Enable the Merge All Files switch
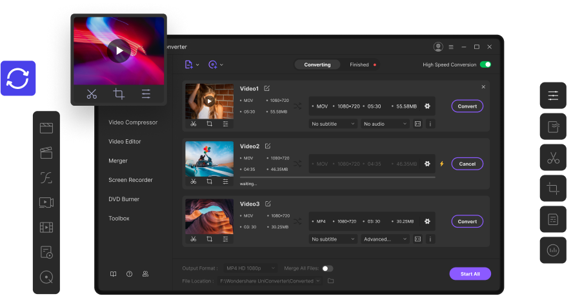The width and height of the screenshot is (582, 305). pos(327,268)
